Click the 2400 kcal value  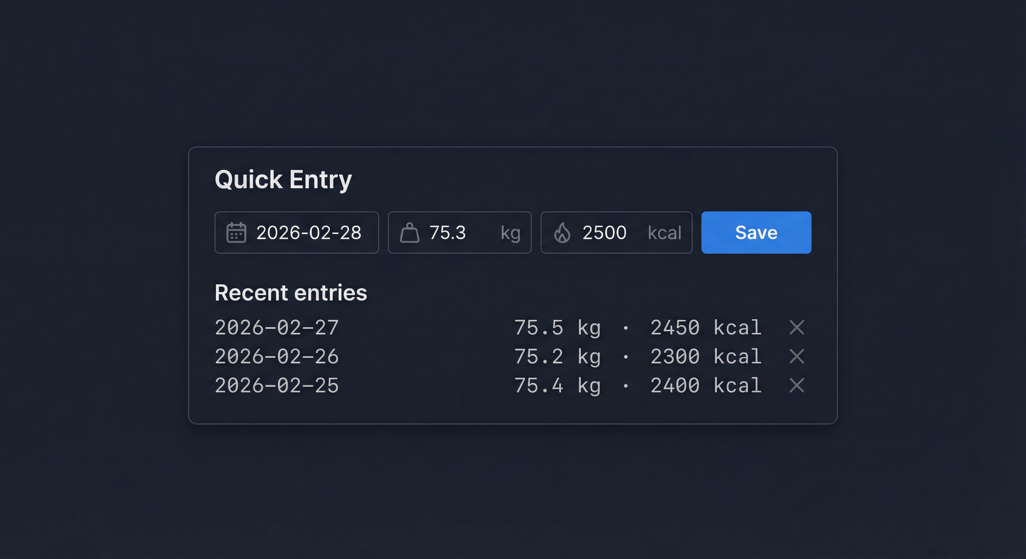(706, 385)
